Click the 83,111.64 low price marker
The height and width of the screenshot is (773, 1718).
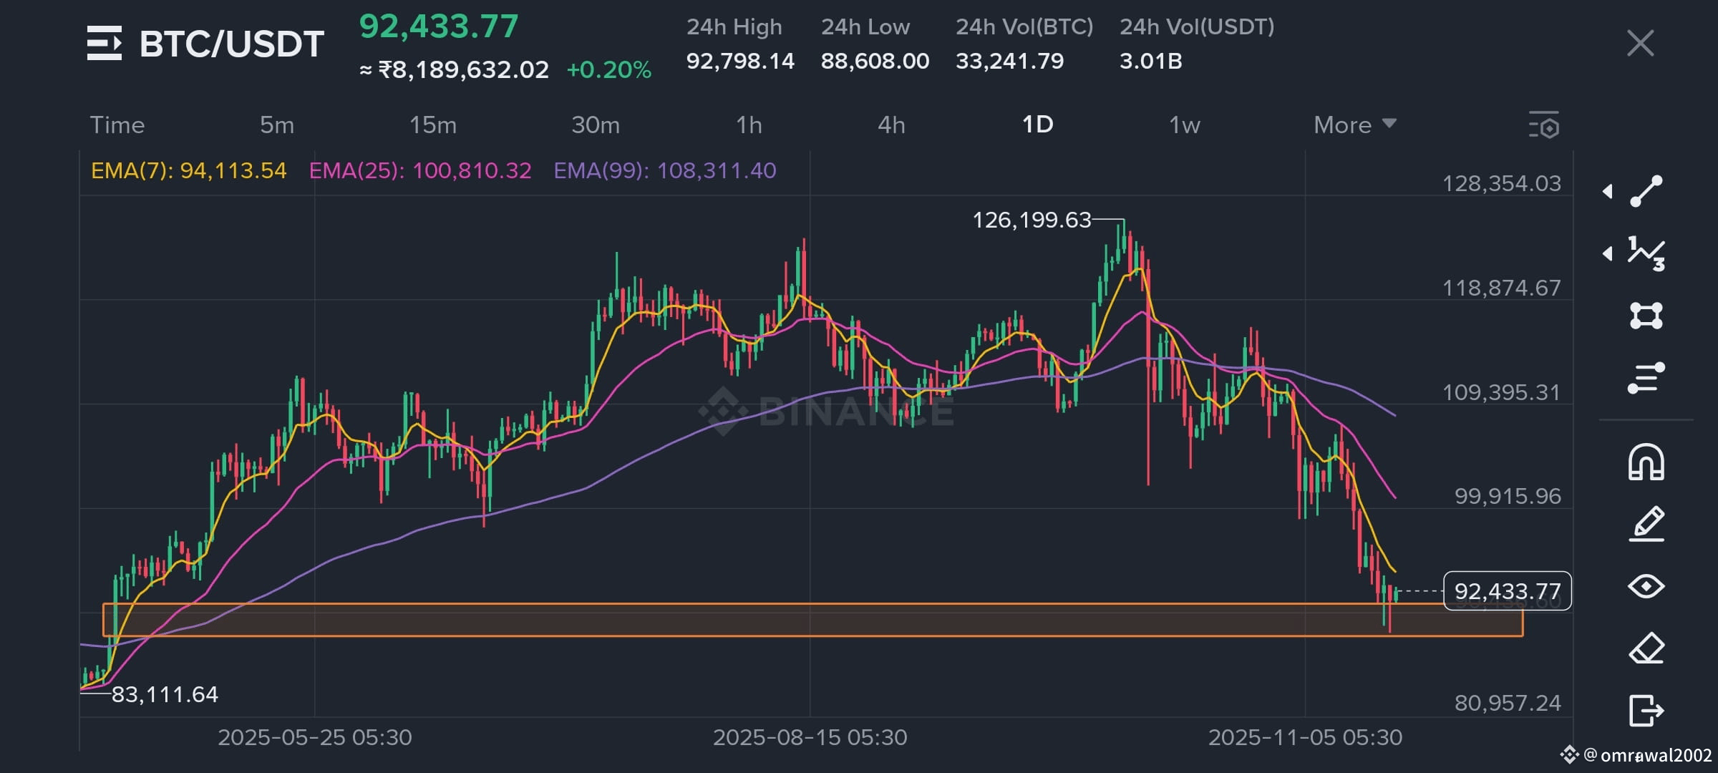tap(165, 694)
